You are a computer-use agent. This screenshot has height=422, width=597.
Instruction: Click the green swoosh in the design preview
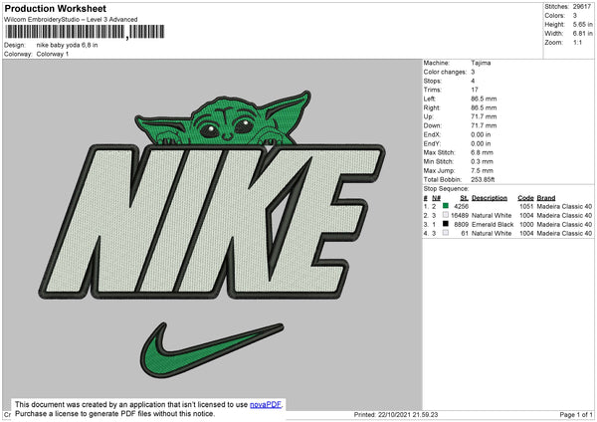click(x=212, y=350)
